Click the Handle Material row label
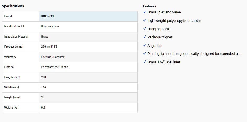 point(14,26)
